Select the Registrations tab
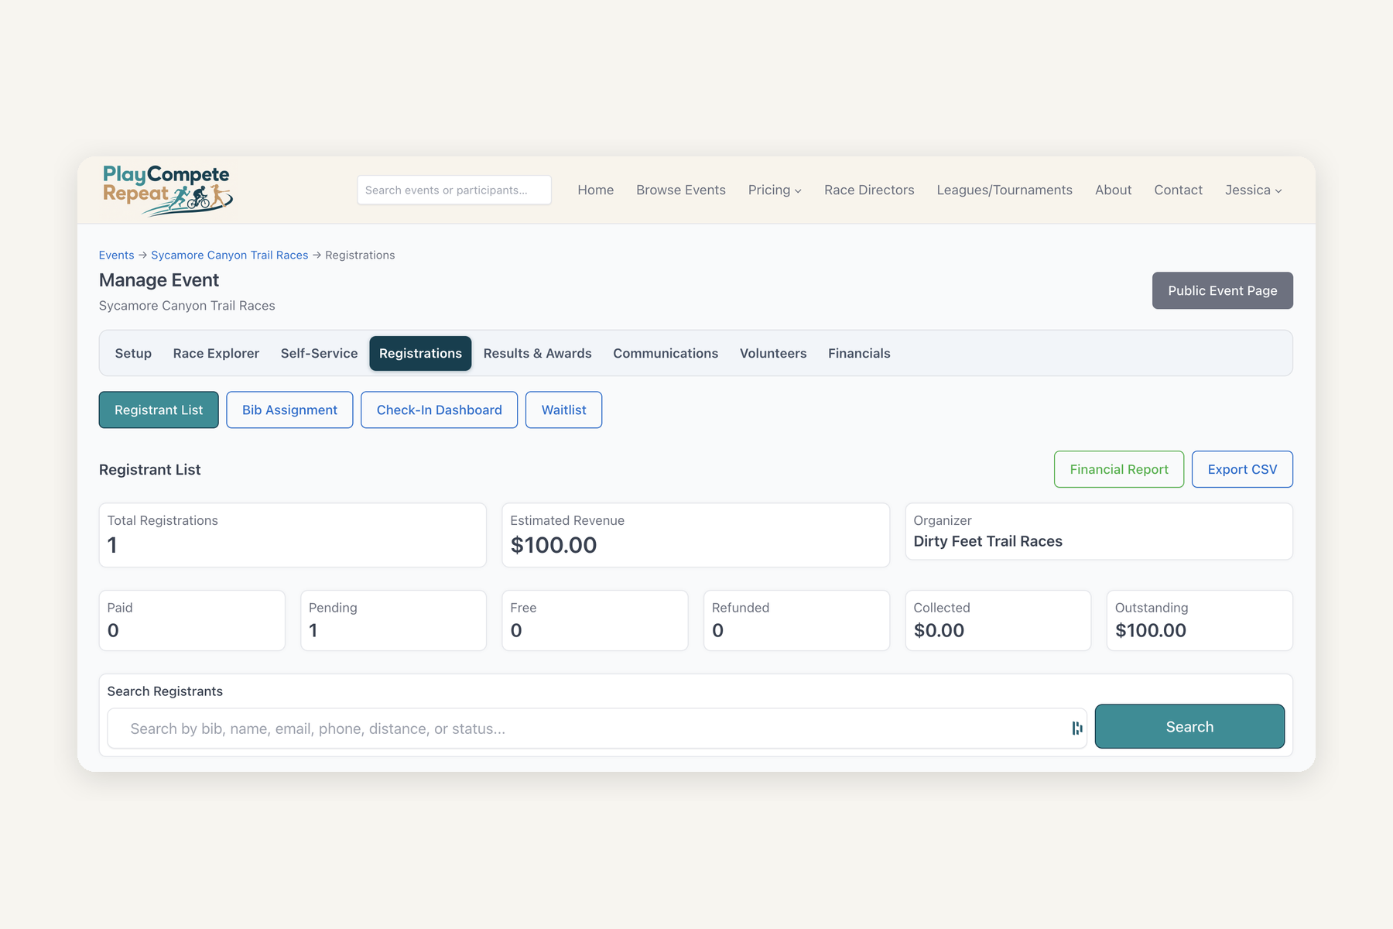This screenshot has height=929, width=1393. (x=420, y=353)
